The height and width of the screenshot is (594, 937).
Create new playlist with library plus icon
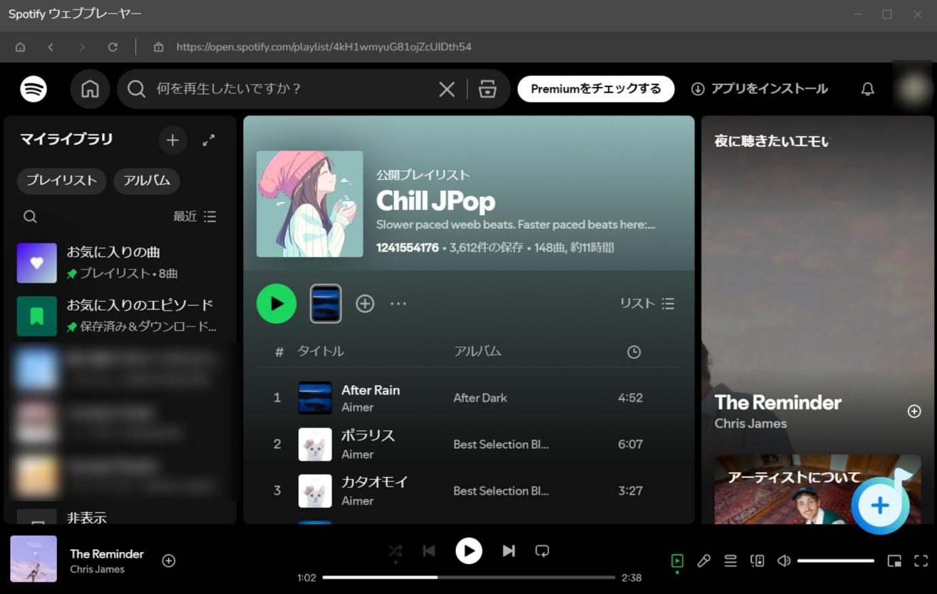[173, 140]
